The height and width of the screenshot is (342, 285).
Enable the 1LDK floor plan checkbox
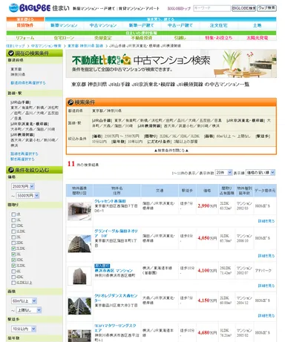click(x=13, y=231)
